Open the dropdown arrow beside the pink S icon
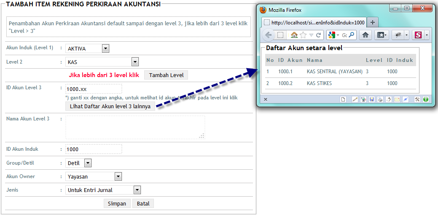The image size is (438, 216). (x=427, y=35)
